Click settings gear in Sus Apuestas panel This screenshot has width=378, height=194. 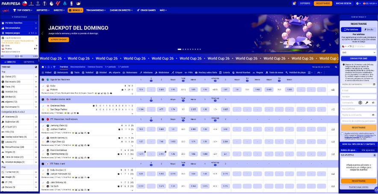pos(375,155)
